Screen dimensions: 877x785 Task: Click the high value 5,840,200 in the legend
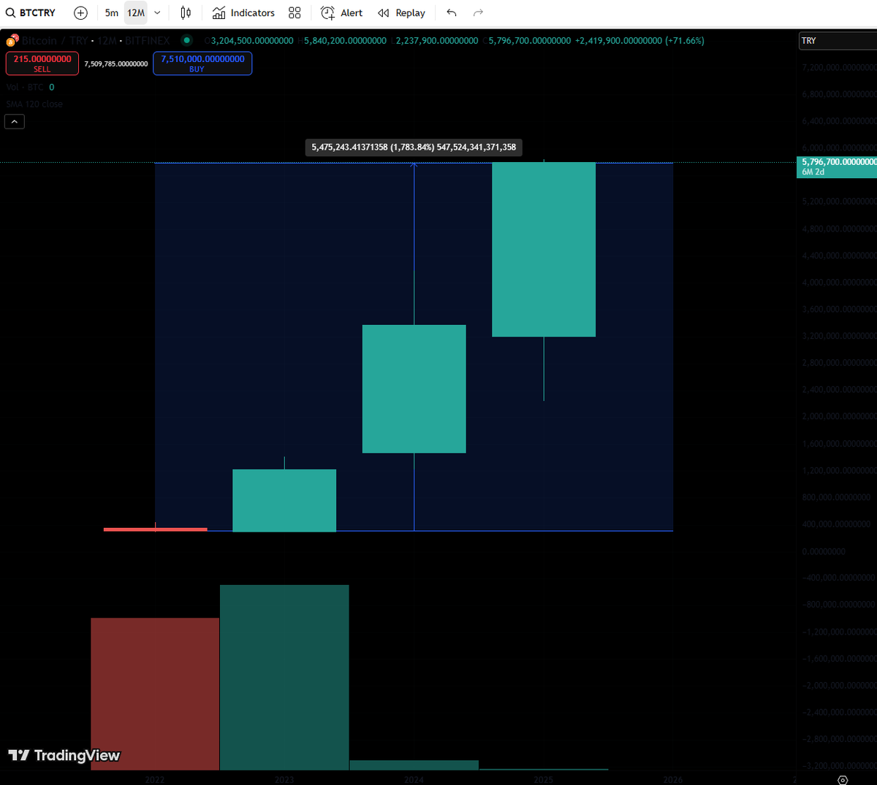(345, 41)
